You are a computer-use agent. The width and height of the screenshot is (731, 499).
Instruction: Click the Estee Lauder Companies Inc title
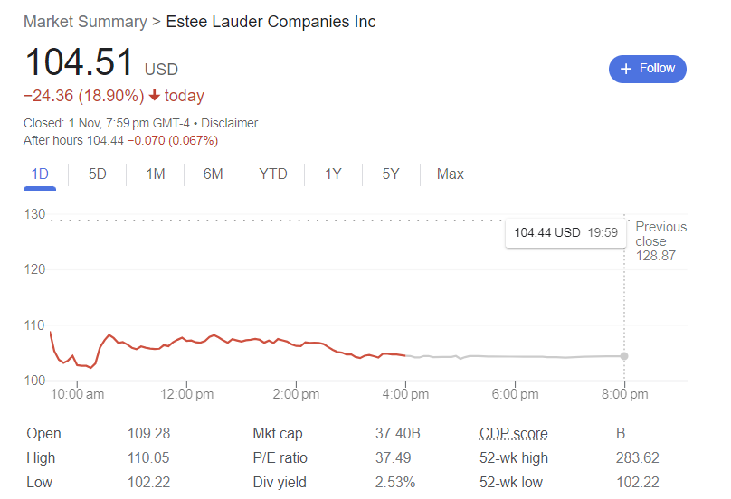coord(271,22)
